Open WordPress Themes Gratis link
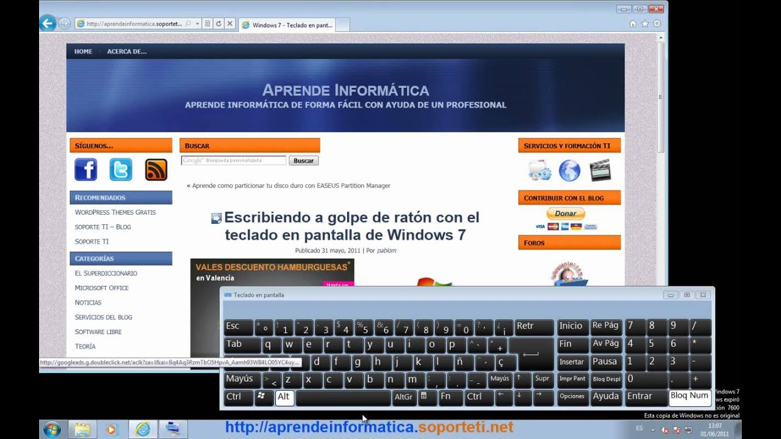 pos(115,212)
